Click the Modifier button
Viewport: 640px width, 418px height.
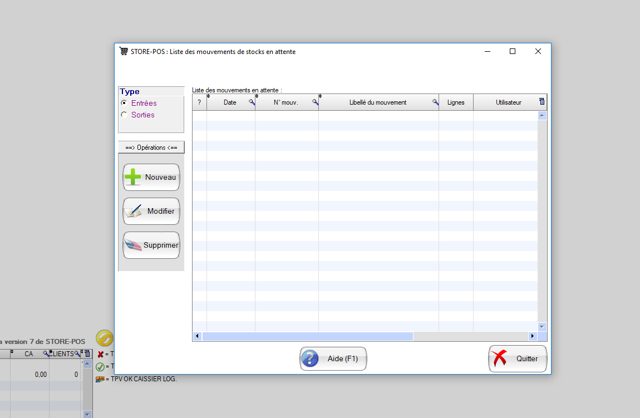(151, 212)
